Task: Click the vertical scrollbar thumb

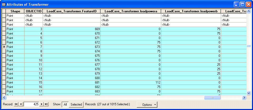Action: (x=248, y=46)
